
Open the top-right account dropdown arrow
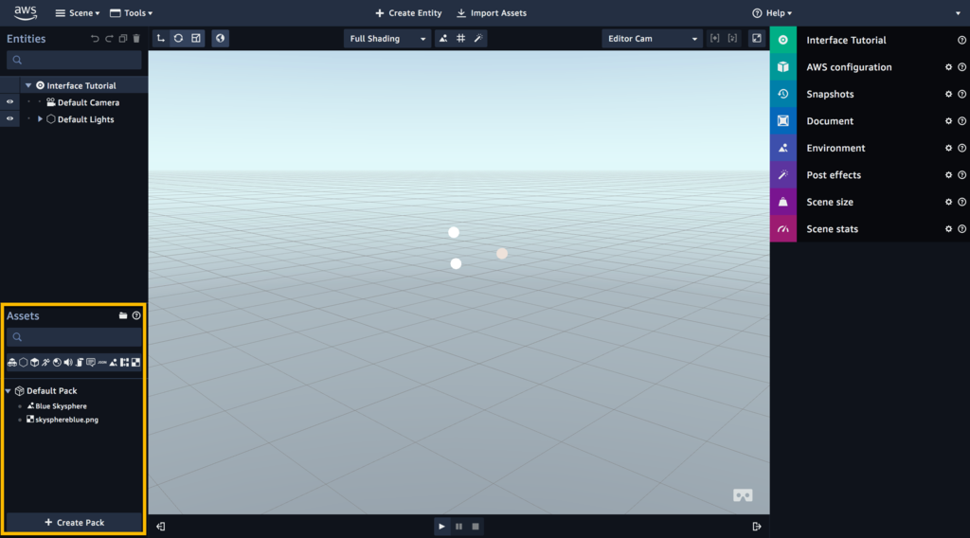pyautogui.click(x=958, y=13)
